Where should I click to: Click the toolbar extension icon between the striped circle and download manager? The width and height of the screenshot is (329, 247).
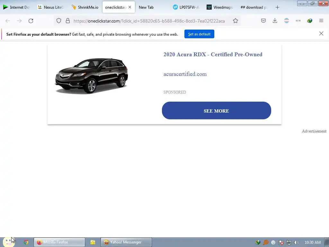point(298,21)
